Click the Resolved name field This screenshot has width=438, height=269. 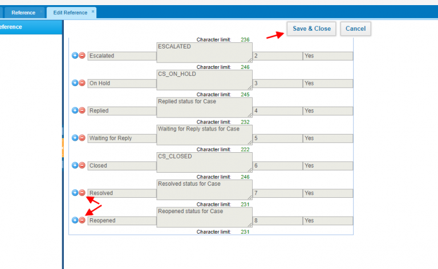click(122, 193)
